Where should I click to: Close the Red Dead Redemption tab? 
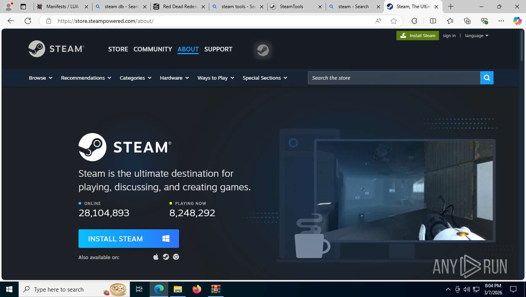203,7
